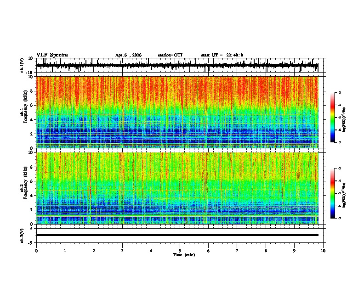The height and width of the screenshot is (281, 364).
Task: Click the "start UT = 22:40:0" header text
Action: 222,55
